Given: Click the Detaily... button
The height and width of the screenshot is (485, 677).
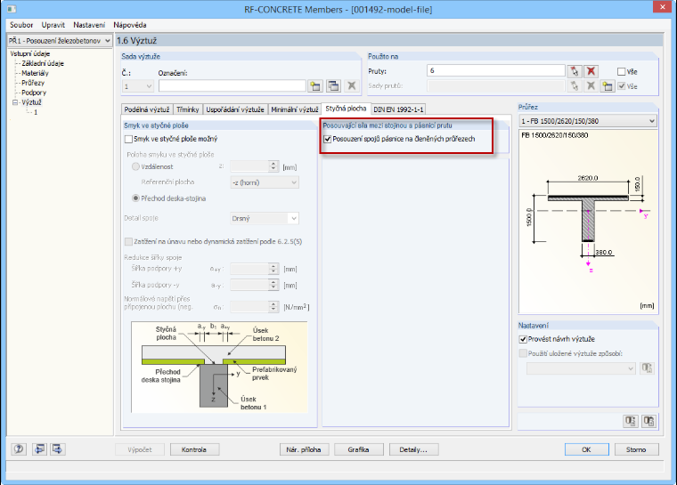Looking at the screenshot, I should pos(413,449).
